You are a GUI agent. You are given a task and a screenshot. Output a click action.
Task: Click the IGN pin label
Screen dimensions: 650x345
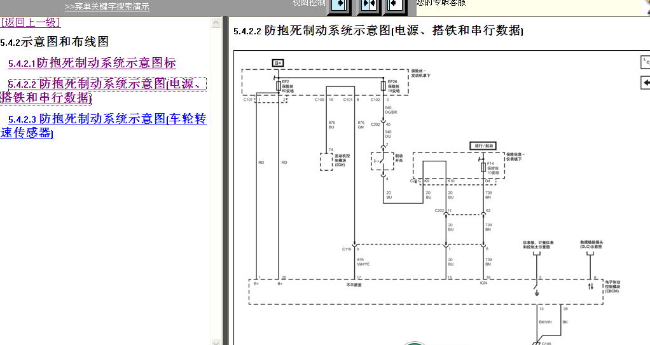483,283
